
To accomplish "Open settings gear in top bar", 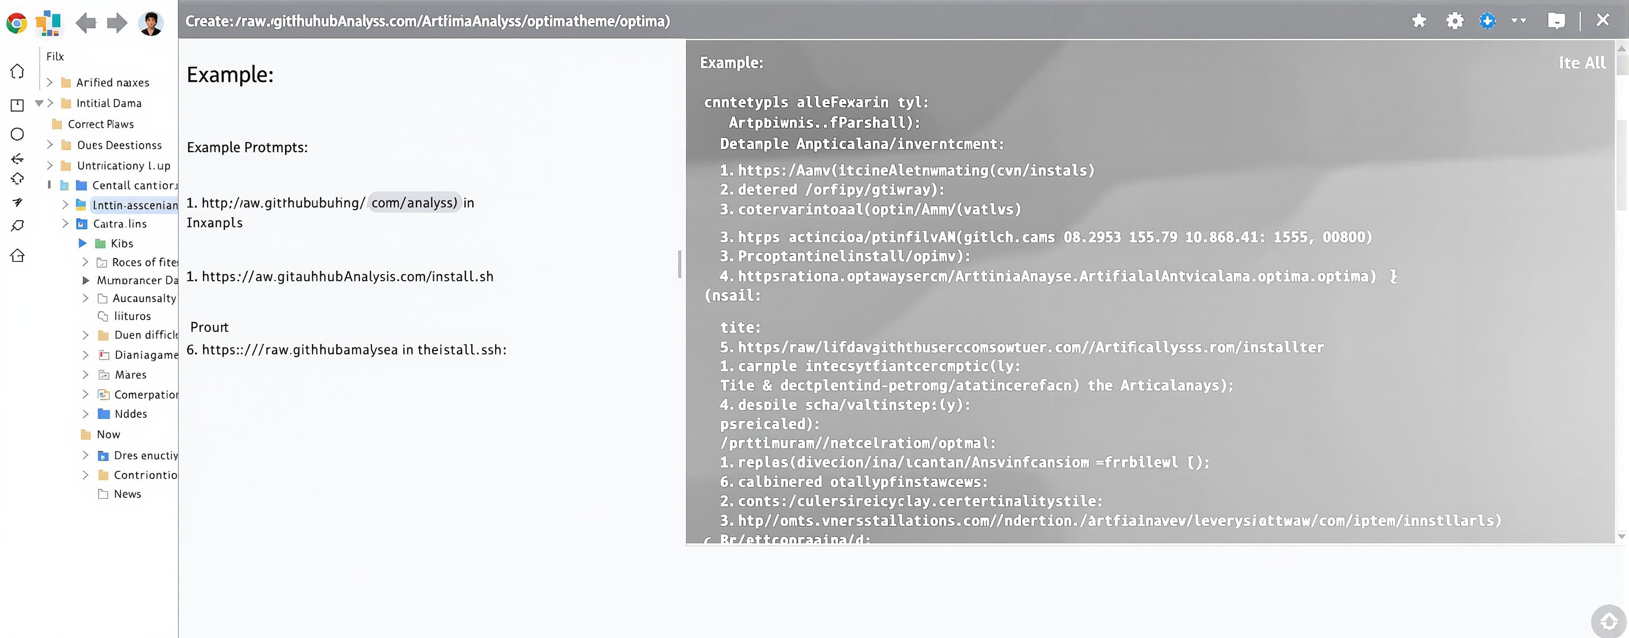I will [1454, 21].
